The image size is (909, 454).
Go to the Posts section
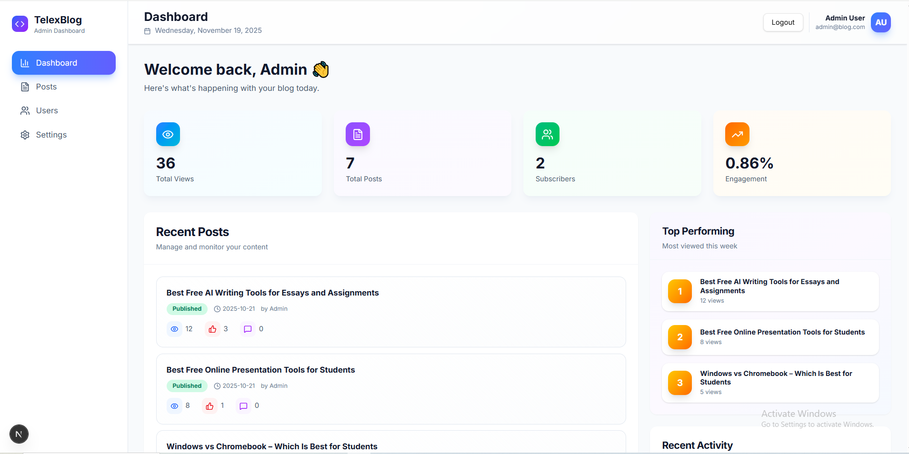point(64,87)
